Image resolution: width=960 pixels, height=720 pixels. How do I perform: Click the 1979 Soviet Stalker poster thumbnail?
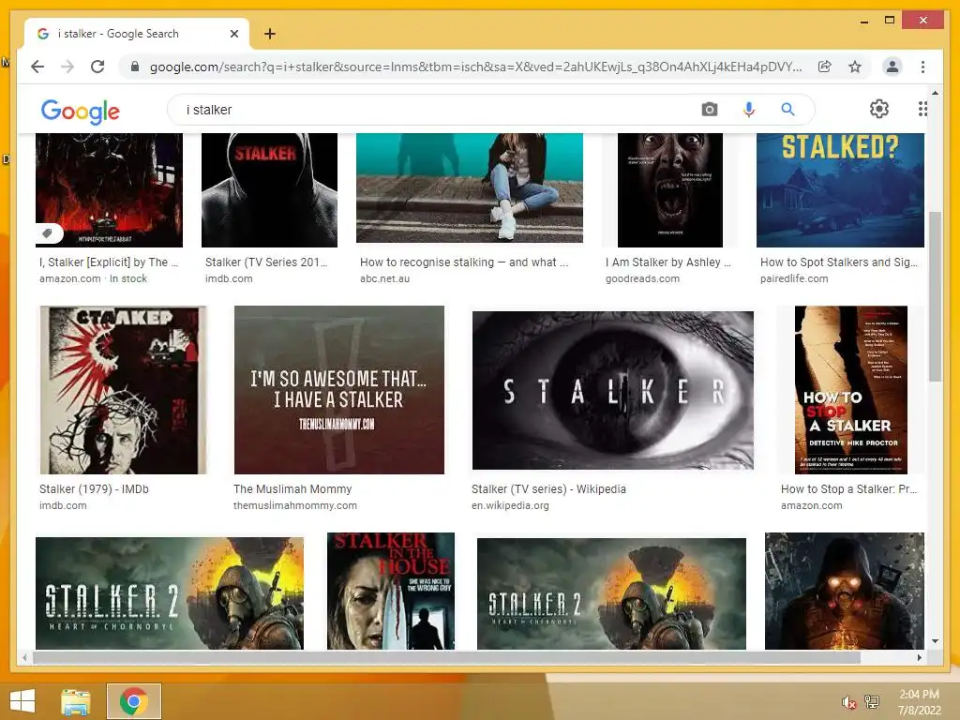click(123, 390)
